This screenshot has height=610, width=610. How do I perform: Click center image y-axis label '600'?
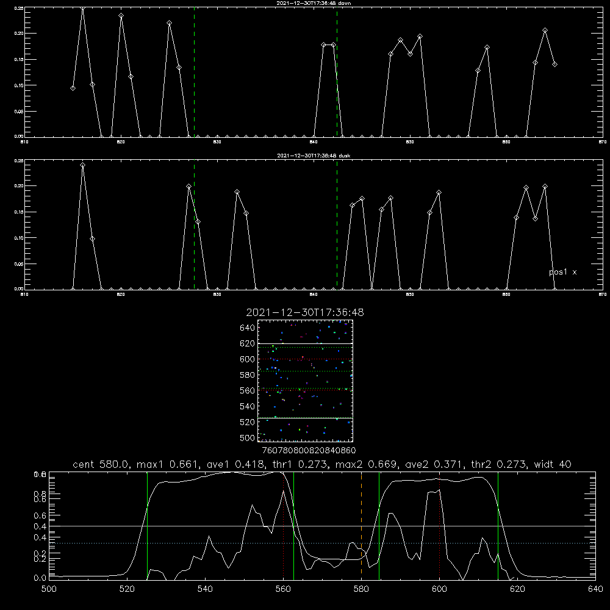coord(248,359)
